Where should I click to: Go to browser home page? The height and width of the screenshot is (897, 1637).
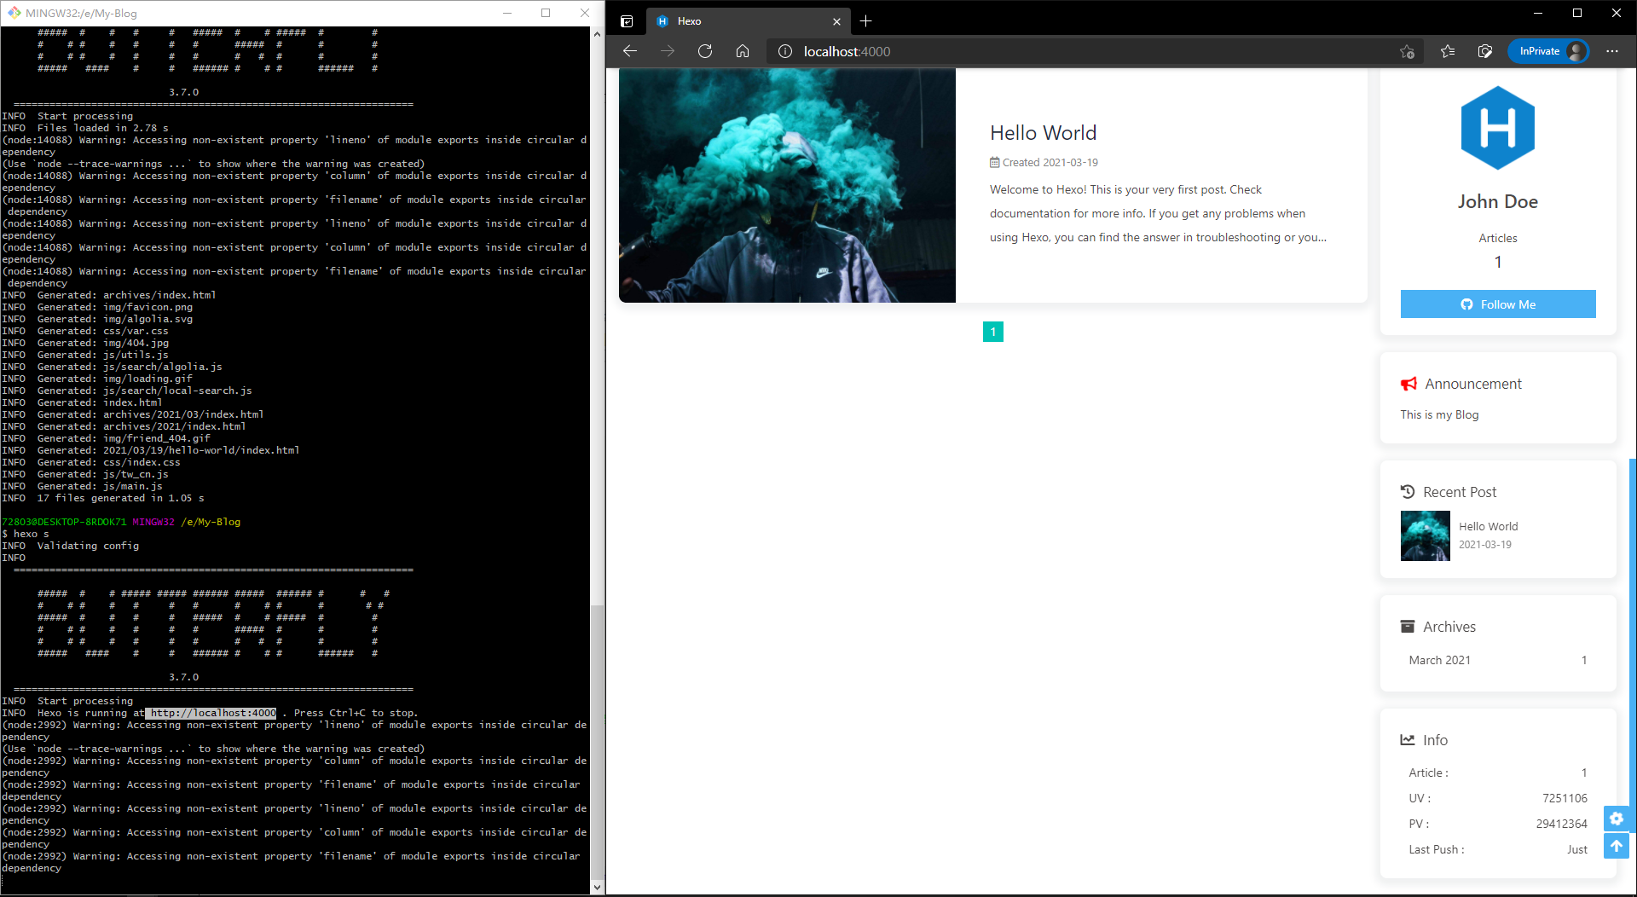(743, 51)
